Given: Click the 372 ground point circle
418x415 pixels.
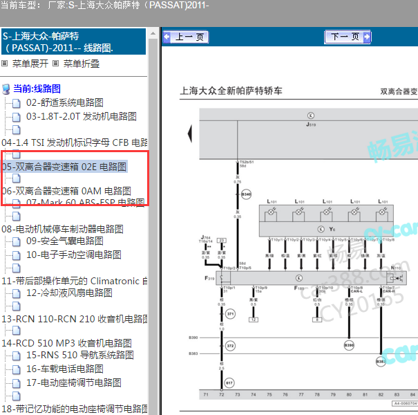Looking at the screenshot, I should [230, 346].
